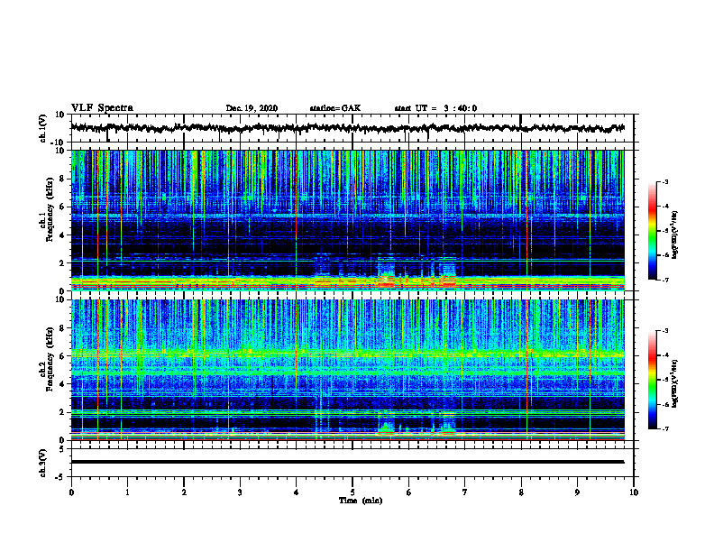This screenshot has height=552, width=714.
Task: Click the 'Dec. 19, 2020' date label
Action: coord(252,108)
